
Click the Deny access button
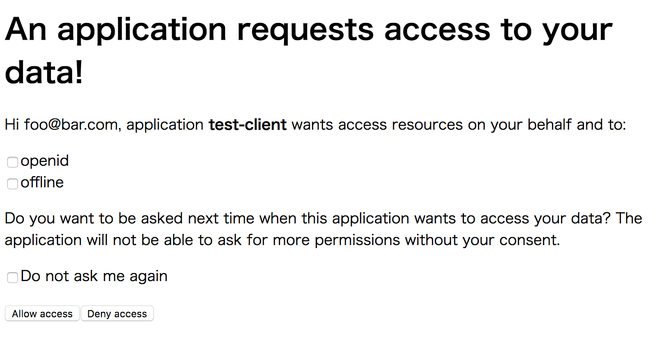coord(117,314)
